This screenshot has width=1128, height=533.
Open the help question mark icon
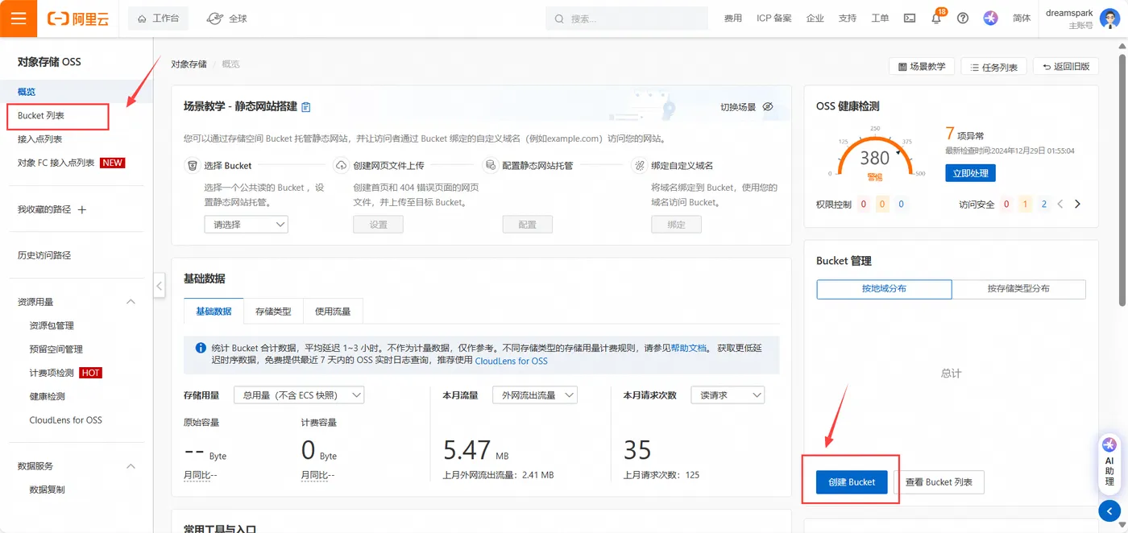click(963, 18)
